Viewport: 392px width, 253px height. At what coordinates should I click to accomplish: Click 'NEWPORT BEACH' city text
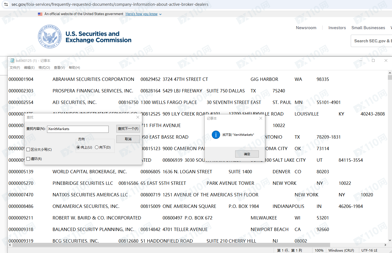coord(270,229)
